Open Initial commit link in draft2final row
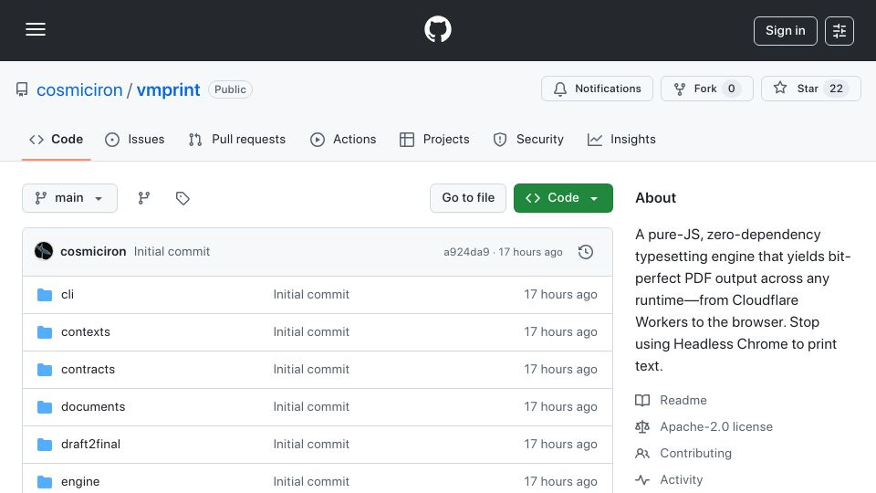This screenshot has width=876, height=493. click(x=311, y=445)
